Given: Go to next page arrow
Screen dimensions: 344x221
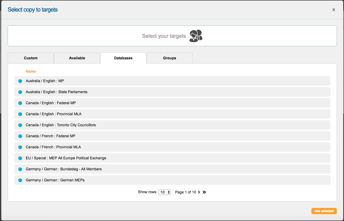Looking at the screenshot, I should pos(199,192).
